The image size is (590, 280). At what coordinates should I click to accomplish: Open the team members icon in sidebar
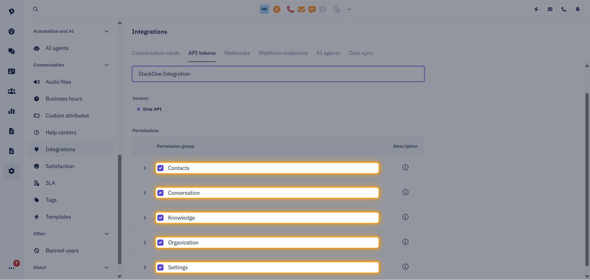point(11,91)
